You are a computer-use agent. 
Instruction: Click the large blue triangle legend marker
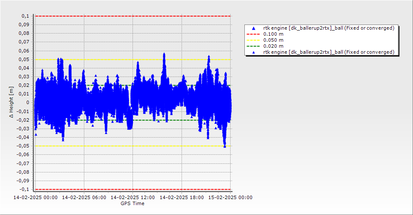254,28
